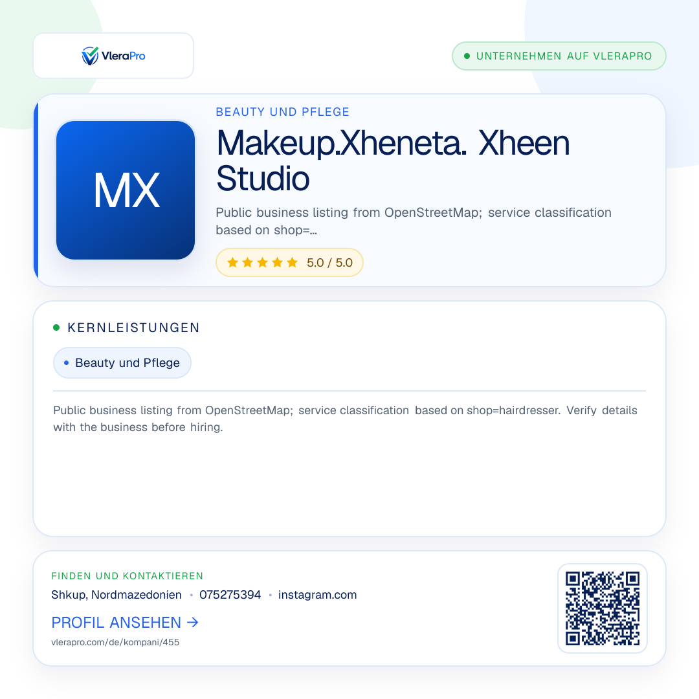Screen dimensions: 699x699
Task: Click the 'FINDEN UND KONTAKTIEREN' heading
Action: point(127,576)
